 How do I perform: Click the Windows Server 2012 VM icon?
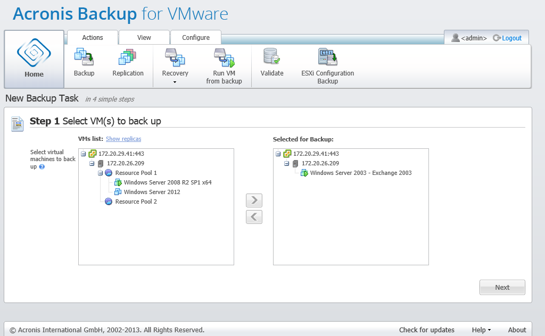point(118,192)
